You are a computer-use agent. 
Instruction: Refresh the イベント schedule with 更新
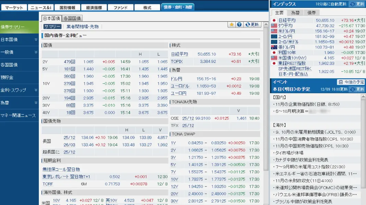(x=357, y=89)
